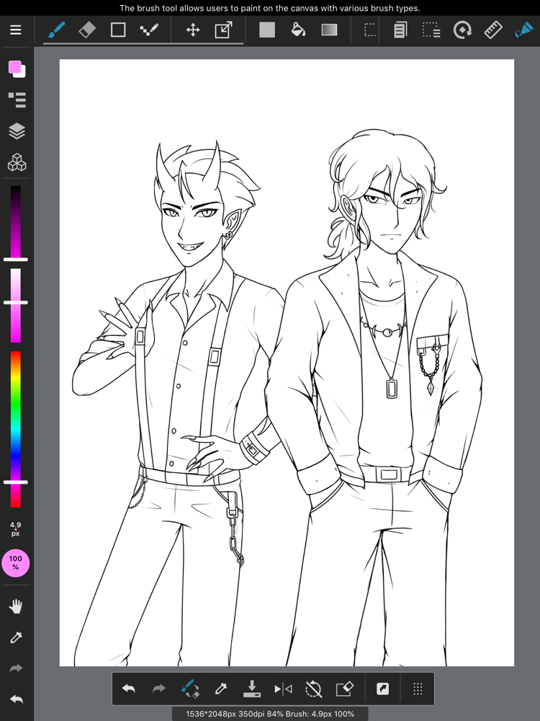Click Undo in the bottom bar
540x721 pixels.
tap(129, 689)
